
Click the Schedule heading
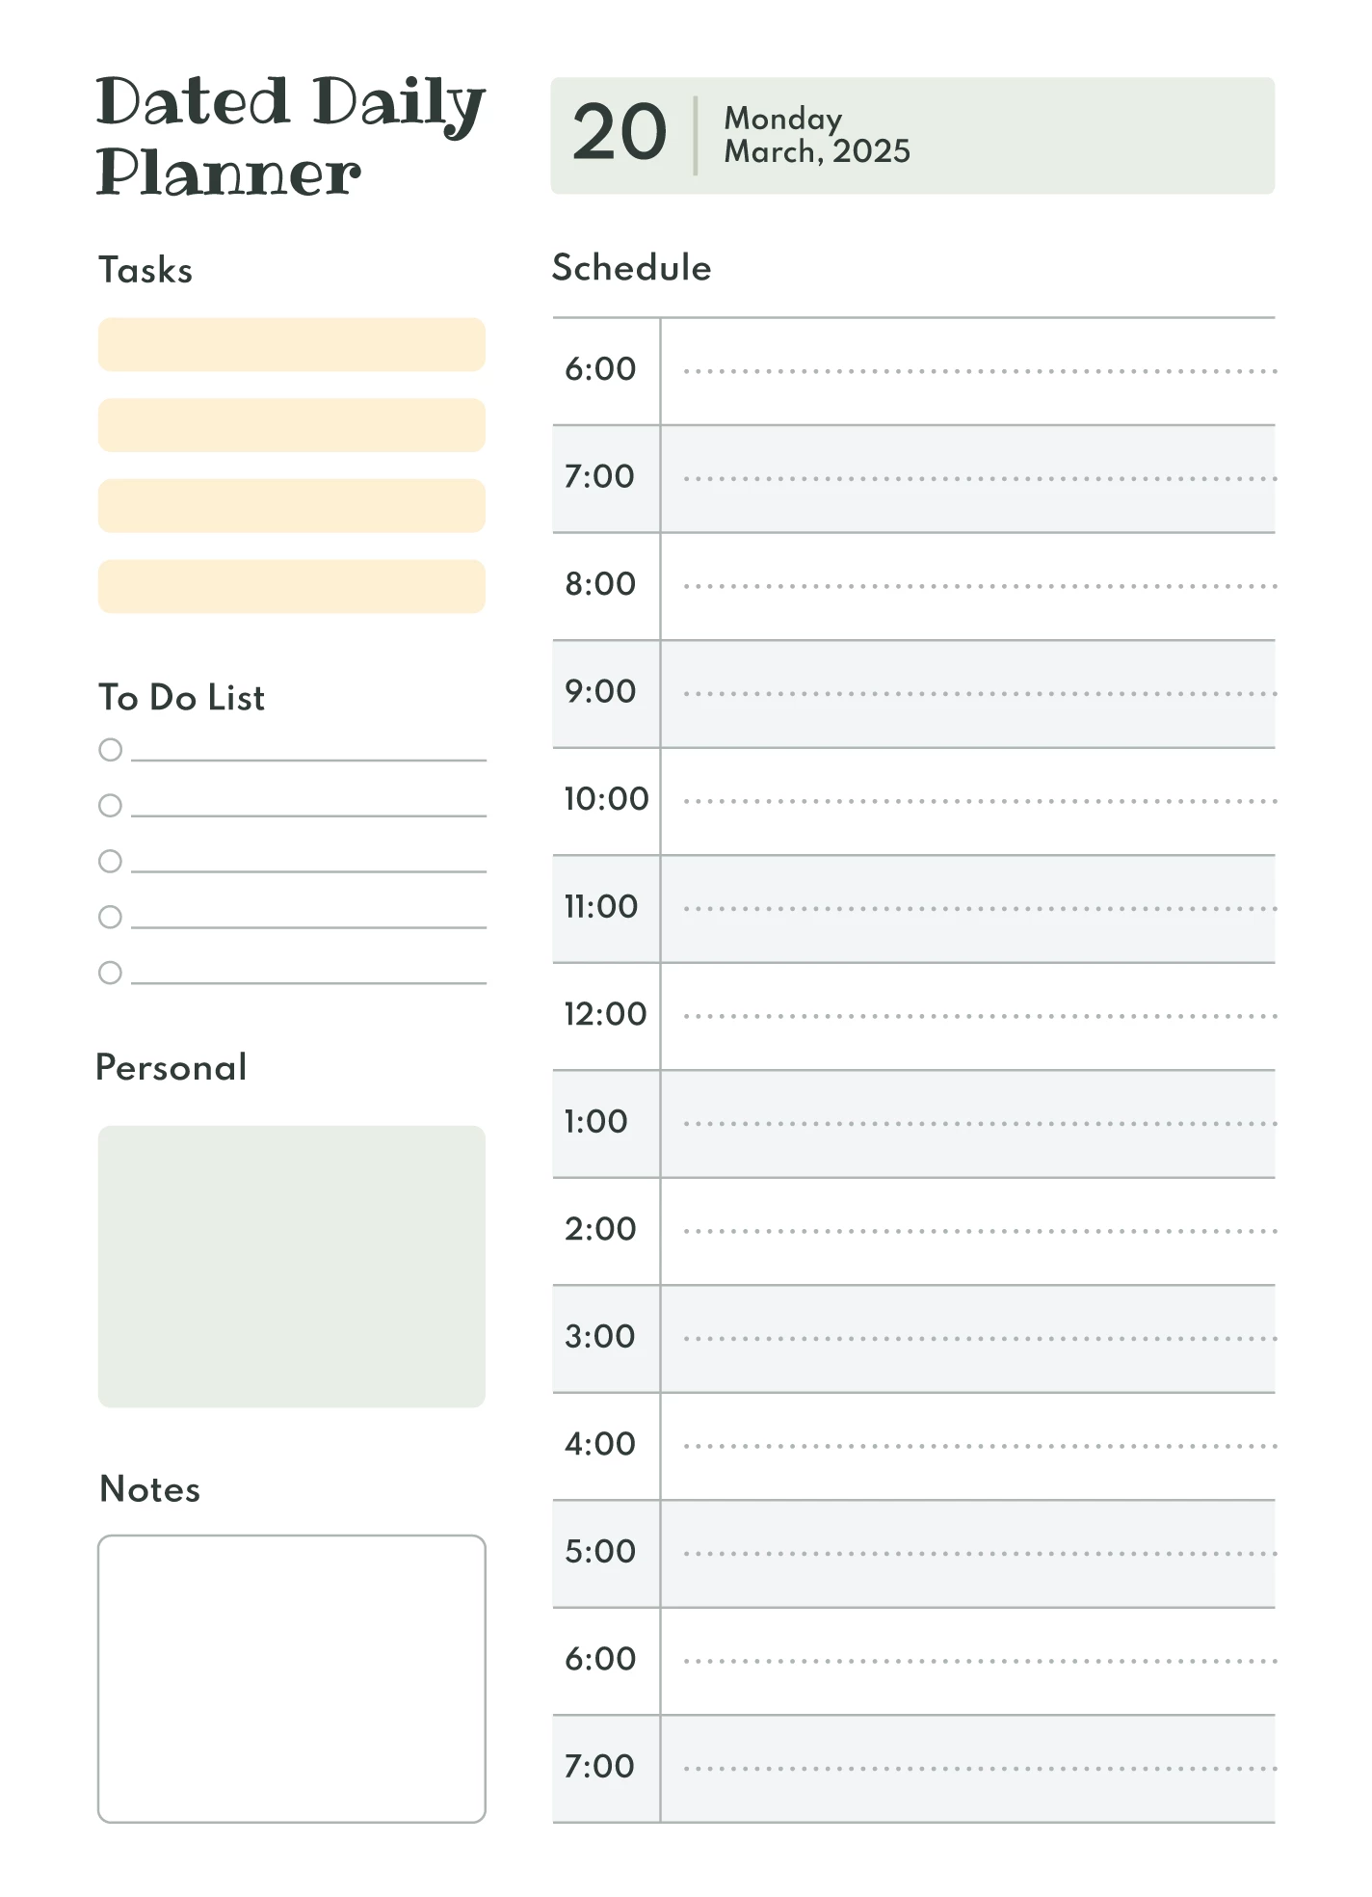click(x=631, y=268)
